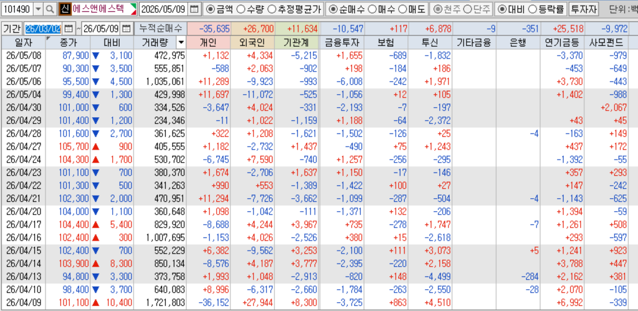This screenshot has height=311, width=638.
Task: Open the 거래량 column dropdown arrow
Action: coord(181,42)
